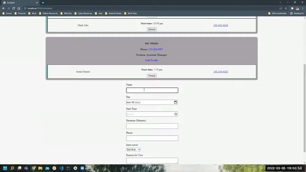Click the Start Time input field
This screenshot has height=172, width=306.
pyautogui.click(x=152, y=114)
